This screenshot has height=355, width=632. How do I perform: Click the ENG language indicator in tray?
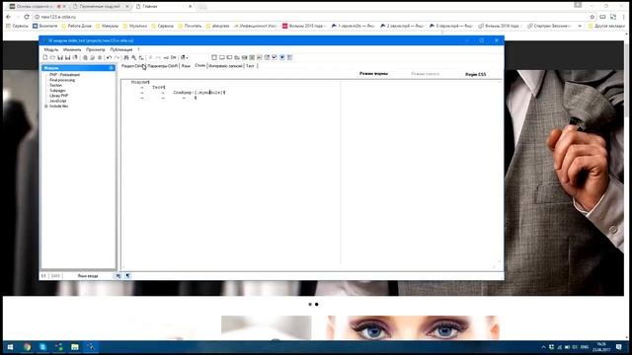[x=585, y=347]
